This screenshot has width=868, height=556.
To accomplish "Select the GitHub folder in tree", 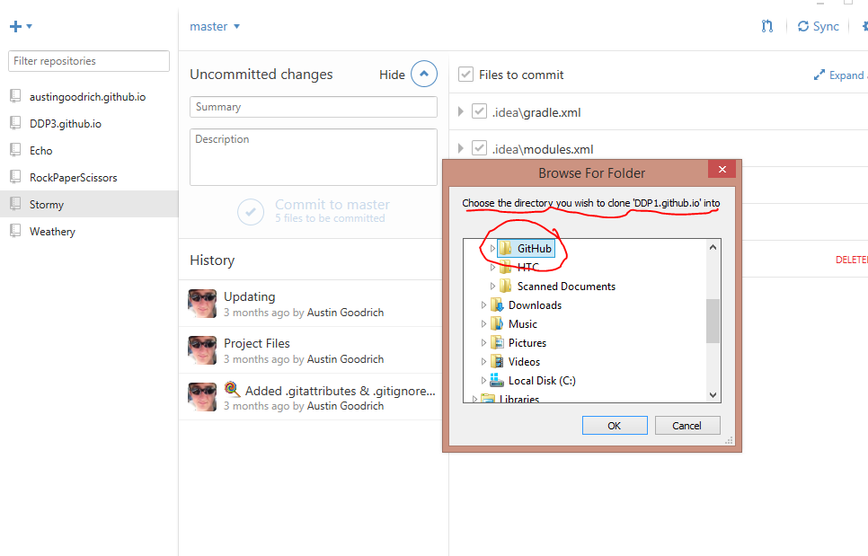I will pyautogui.click(x=534, y=249).
